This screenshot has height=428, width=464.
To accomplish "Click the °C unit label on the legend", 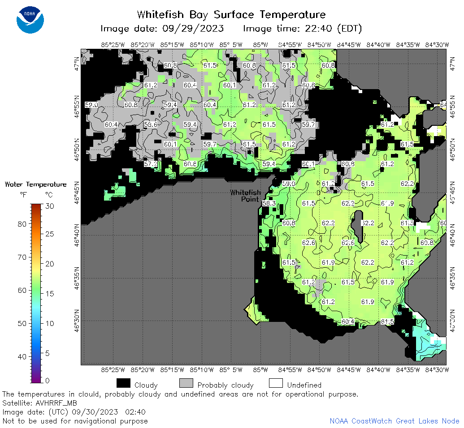I will pos(49,195).
